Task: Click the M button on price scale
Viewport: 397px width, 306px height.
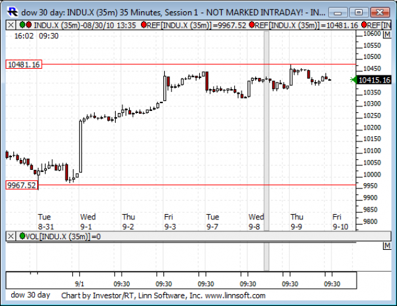Action: [387, 34]
